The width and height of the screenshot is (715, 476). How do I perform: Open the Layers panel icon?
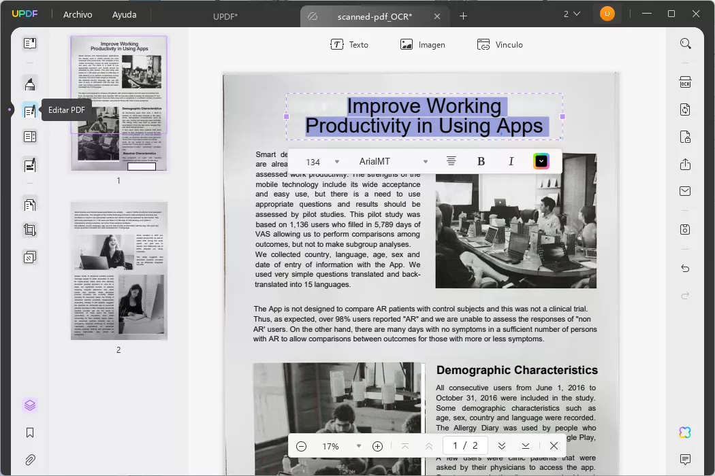30,405
